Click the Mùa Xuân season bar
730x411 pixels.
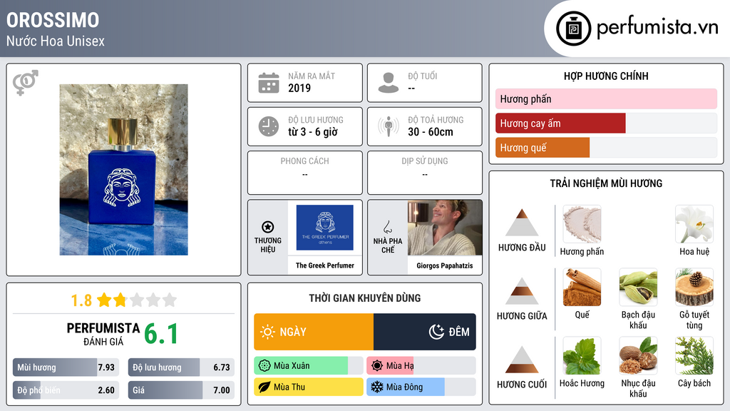coord(308,366)
